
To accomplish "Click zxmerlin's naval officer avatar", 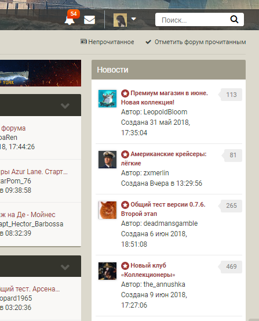I will [107, 160].
